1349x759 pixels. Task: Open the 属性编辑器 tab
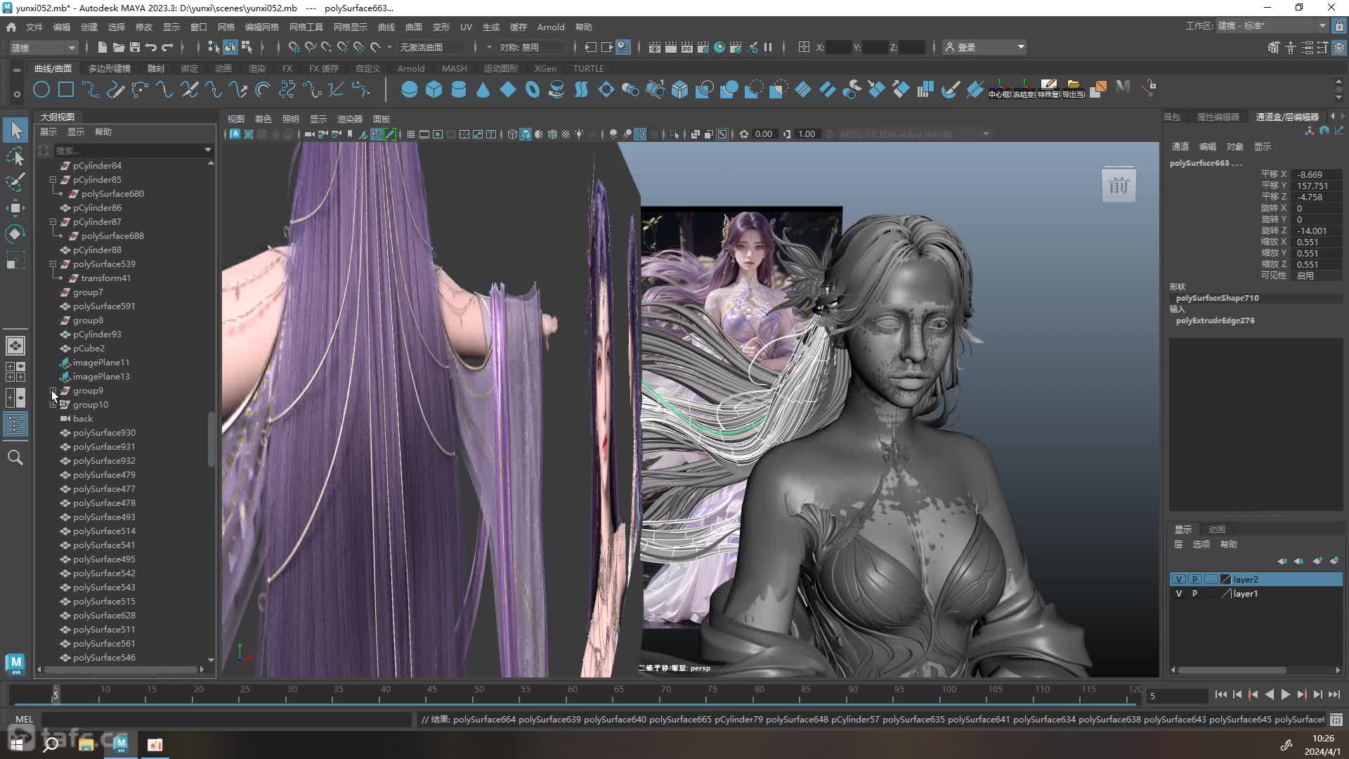coord(1218,117)
